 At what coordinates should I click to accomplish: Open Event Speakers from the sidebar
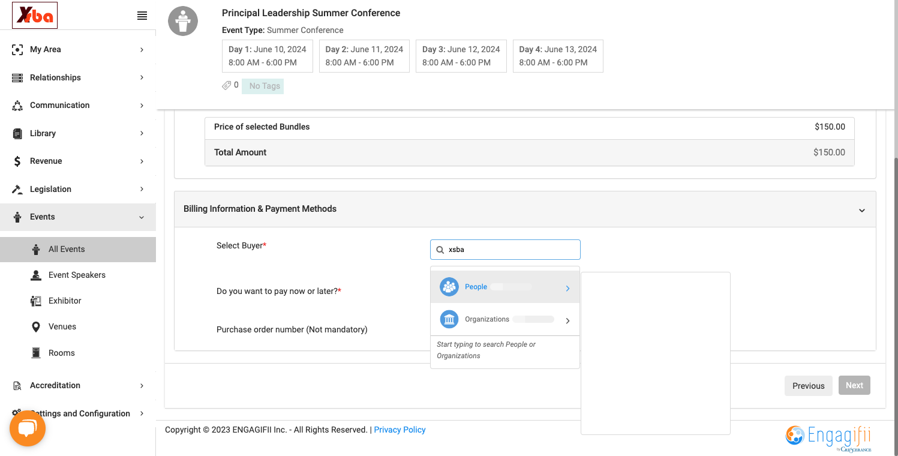coord(78,275)
